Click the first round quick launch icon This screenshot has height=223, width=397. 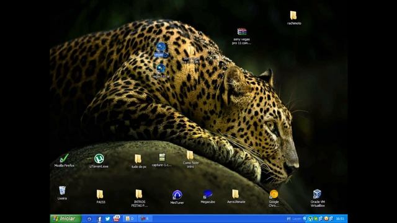click(89, 219)
